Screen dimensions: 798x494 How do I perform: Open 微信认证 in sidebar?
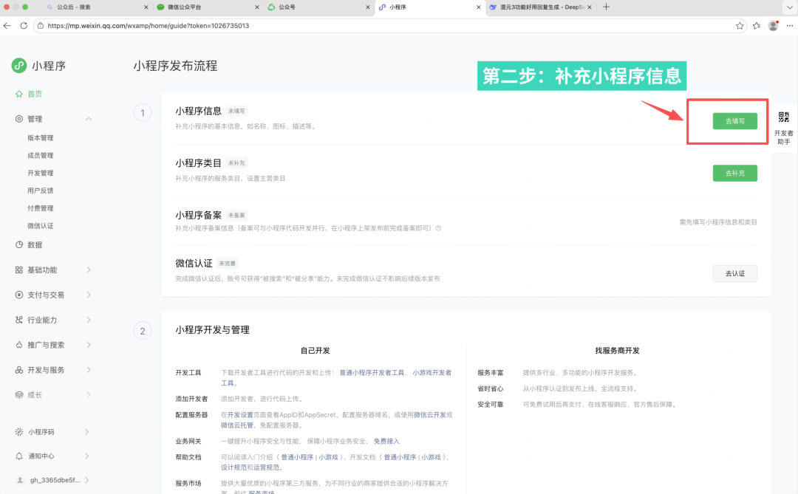coord(40,225)
